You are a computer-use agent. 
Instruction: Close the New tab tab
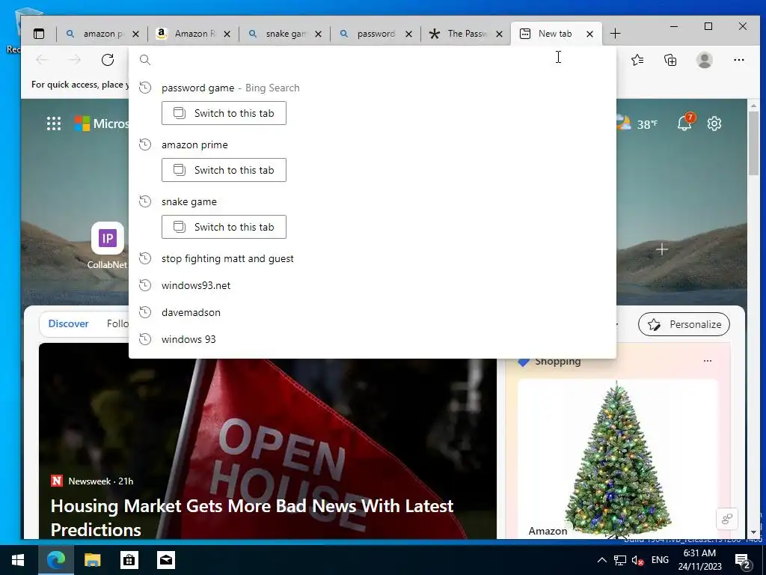[590, 34]
